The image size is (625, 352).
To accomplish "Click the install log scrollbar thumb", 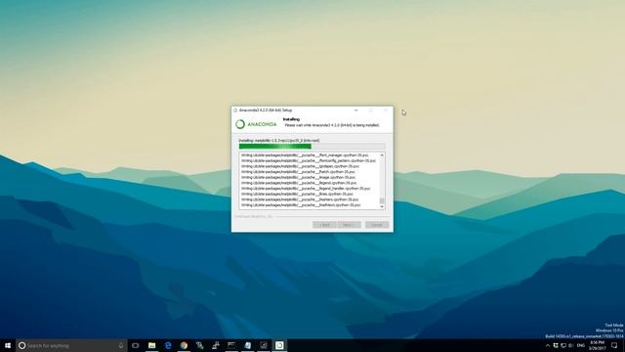I will click(382, 200).
